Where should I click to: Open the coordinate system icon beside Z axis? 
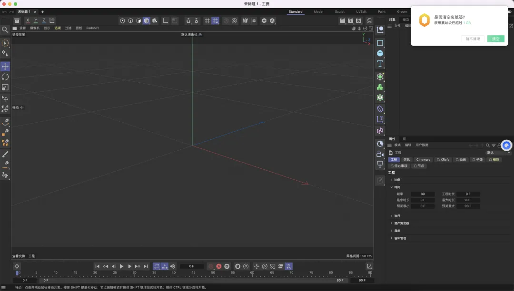pos(52,20)
